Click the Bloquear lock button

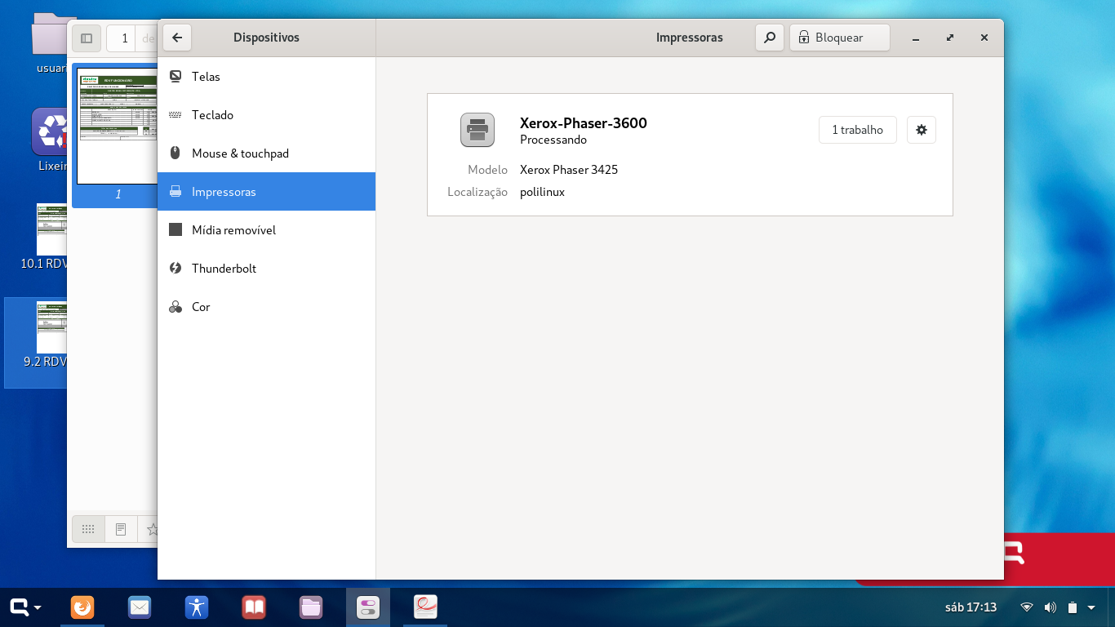839,38
